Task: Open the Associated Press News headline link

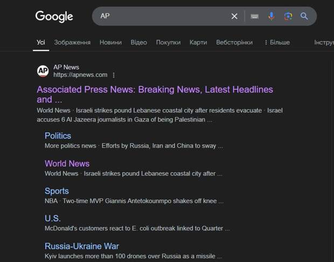Action: [155, 95]
